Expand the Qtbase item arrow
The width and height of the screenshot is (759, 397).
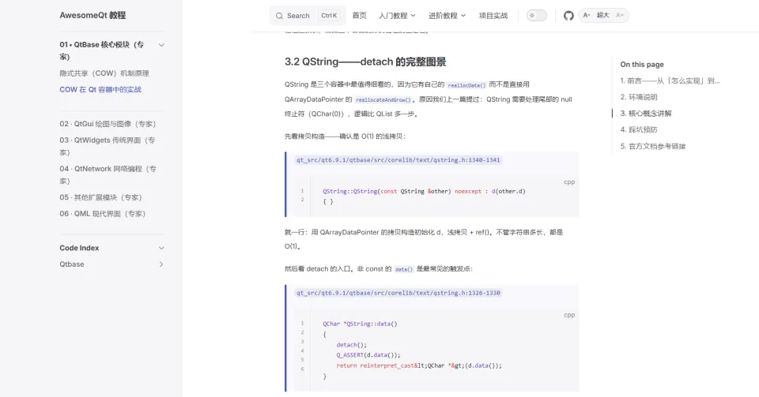[161, 264]
